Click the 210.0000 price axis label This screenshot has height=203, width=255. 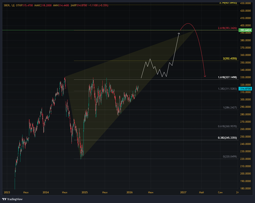(245, 166)
